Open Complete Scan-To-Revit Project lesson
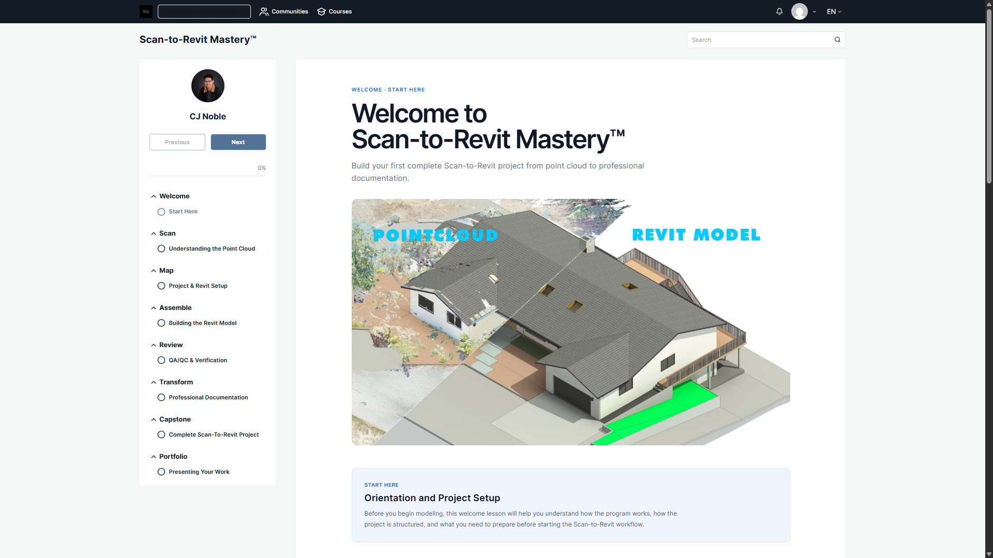Screen dimensions: 993x558 (x=214, y=435)
